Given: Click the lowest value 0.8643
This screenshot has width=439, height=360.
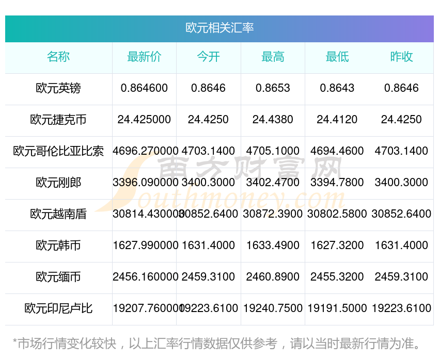Looking at the screenshot, I should [x=337, y=88].
